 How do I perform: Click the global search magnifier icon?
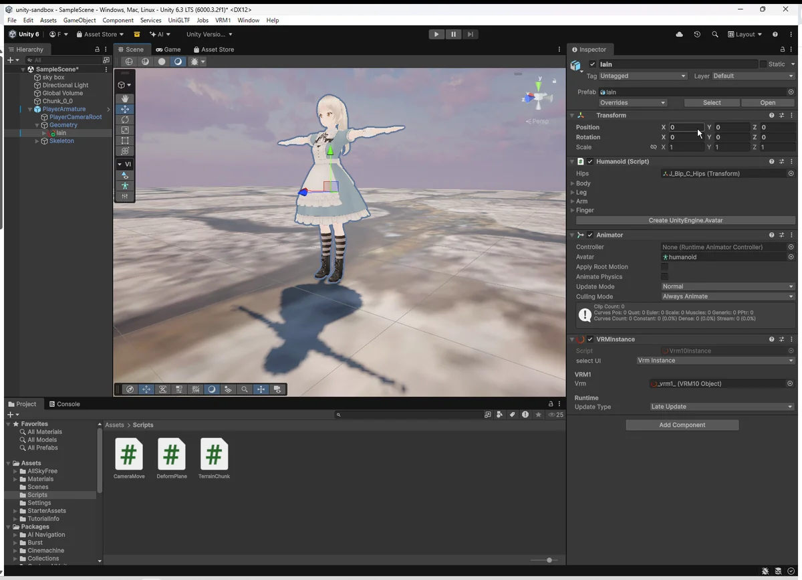tap(715, 34)
